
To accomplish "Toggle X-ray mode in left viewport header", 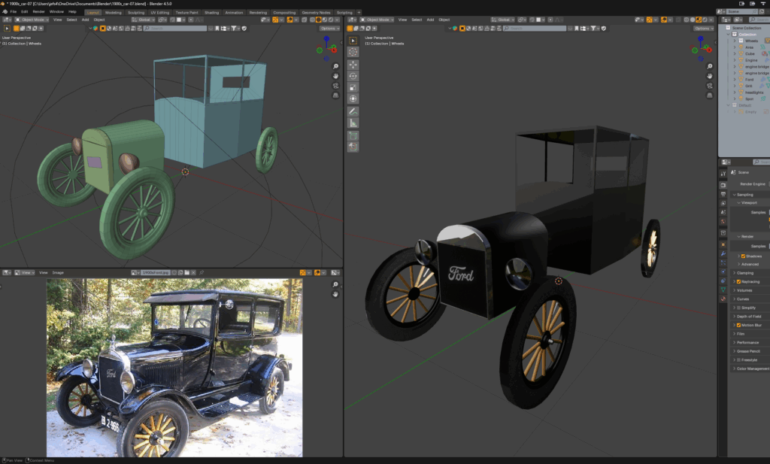I will (305, 20).
